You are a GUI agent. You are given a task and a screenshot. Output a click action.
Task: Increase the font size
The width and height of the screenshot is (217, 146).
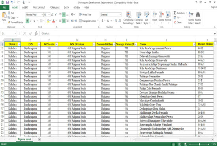[x=52, y=15]
